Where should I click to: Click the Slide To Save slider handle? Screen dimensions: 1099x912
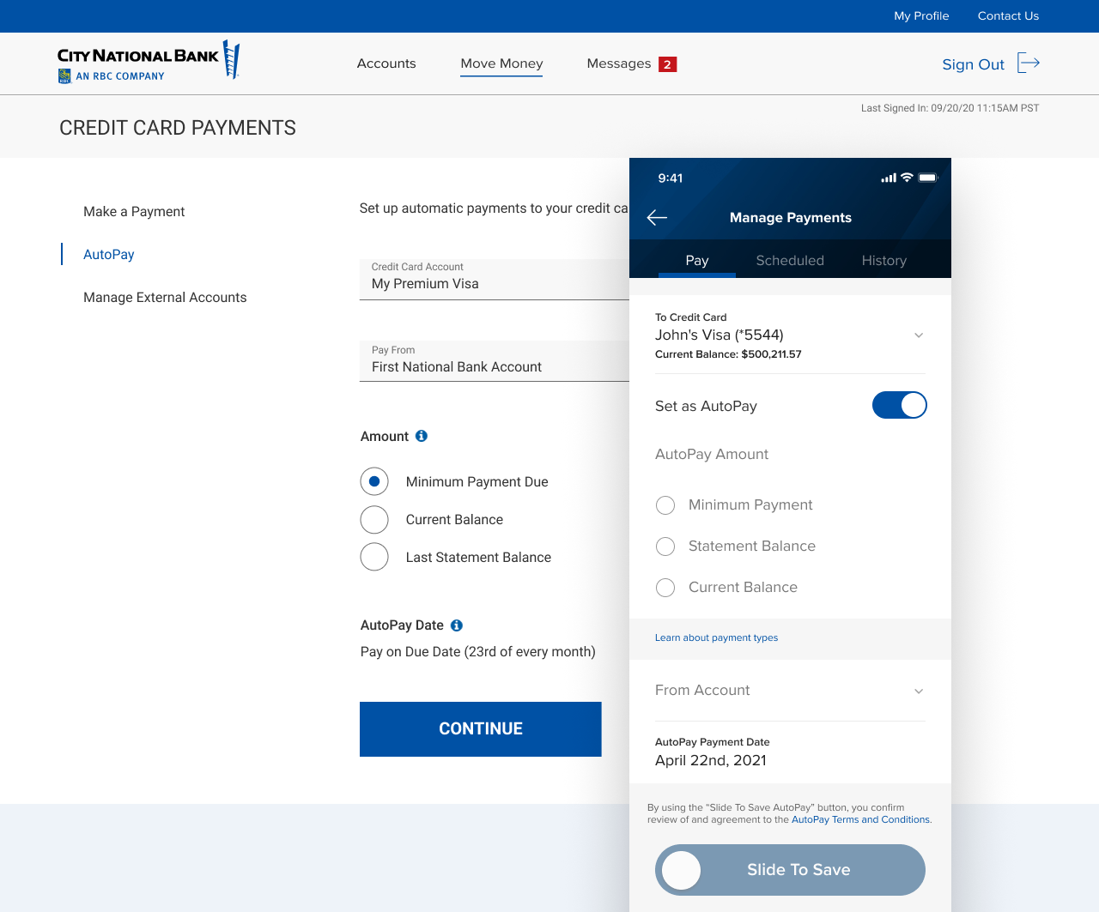(682, 870)
